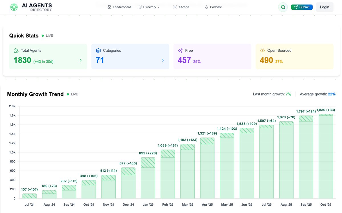Open the search icon in the navbar
Viewport: 342px width, 213px height.
pos(283,7)
